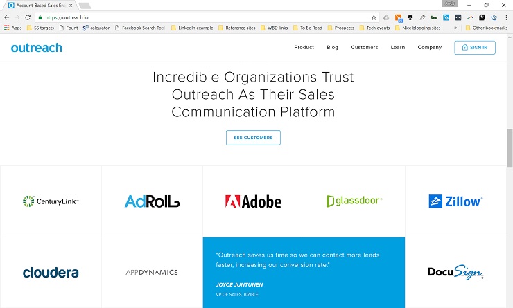Open the Facebook Search Tool bookmark
The height and width of the screenshot is (308, 513).
click(x=140, y=28)
